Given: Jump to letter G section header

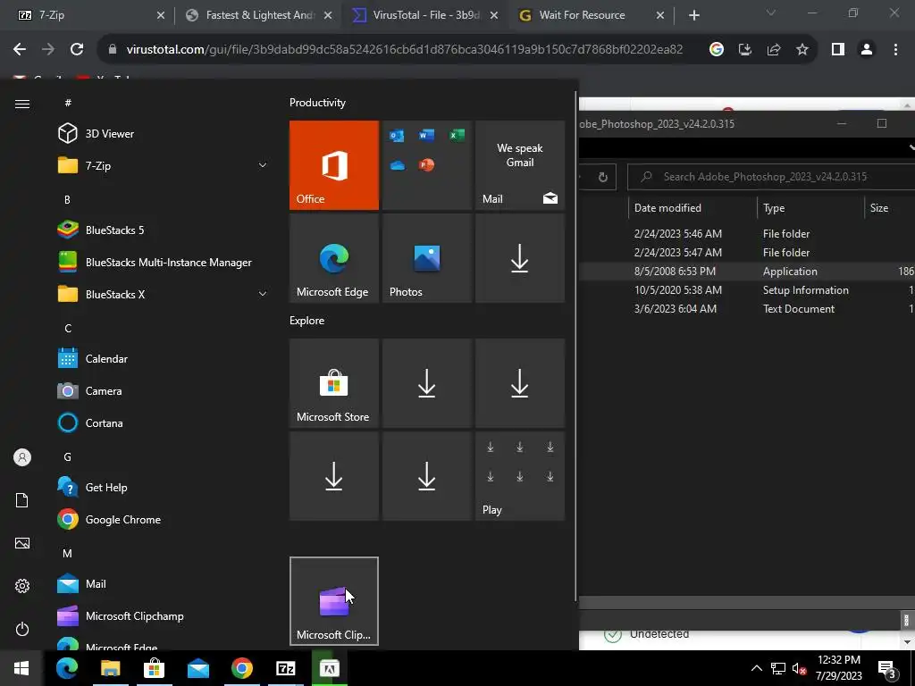Looking at the screenshot, I should (x=68, y=456).
